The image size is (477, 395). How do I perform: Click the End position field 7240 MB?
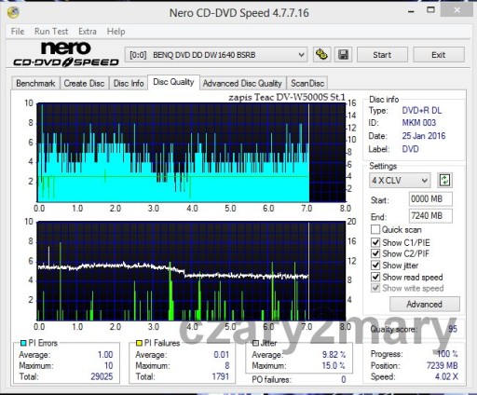coord(430,215)
